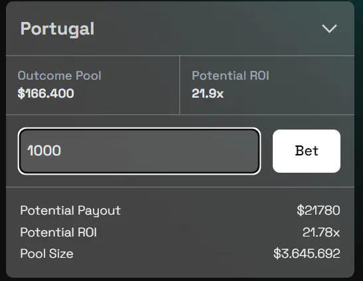
Task: Select the Outcome Pool label
Action: (60, 76)
